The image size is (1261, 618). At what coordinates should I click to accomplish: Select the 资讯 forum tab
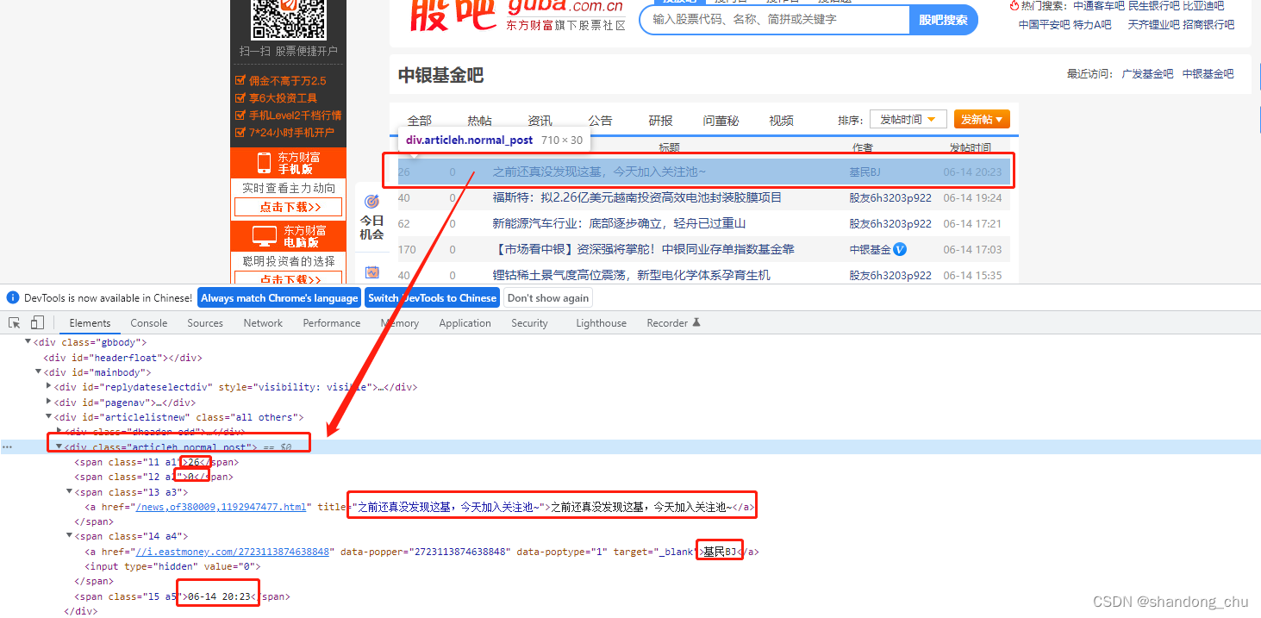click(540, 121)
